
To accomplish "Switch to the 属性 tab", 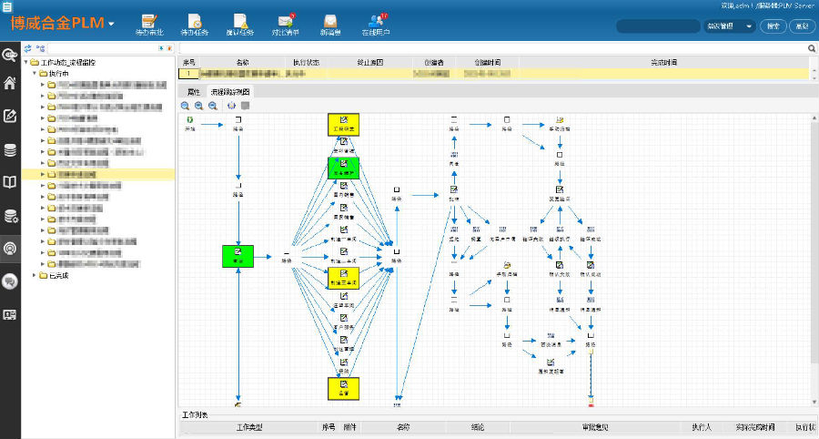I will coord(192,92).
